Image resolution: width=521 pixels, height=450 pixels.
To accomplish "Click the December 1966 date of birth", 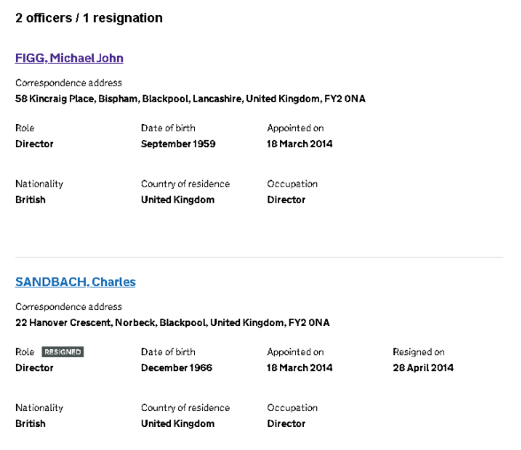I will (176, 368).
